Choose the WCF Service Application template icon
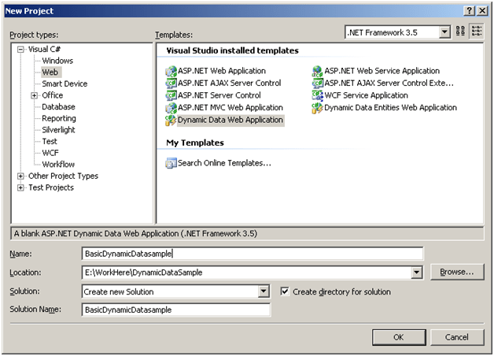 click(318, 95)
